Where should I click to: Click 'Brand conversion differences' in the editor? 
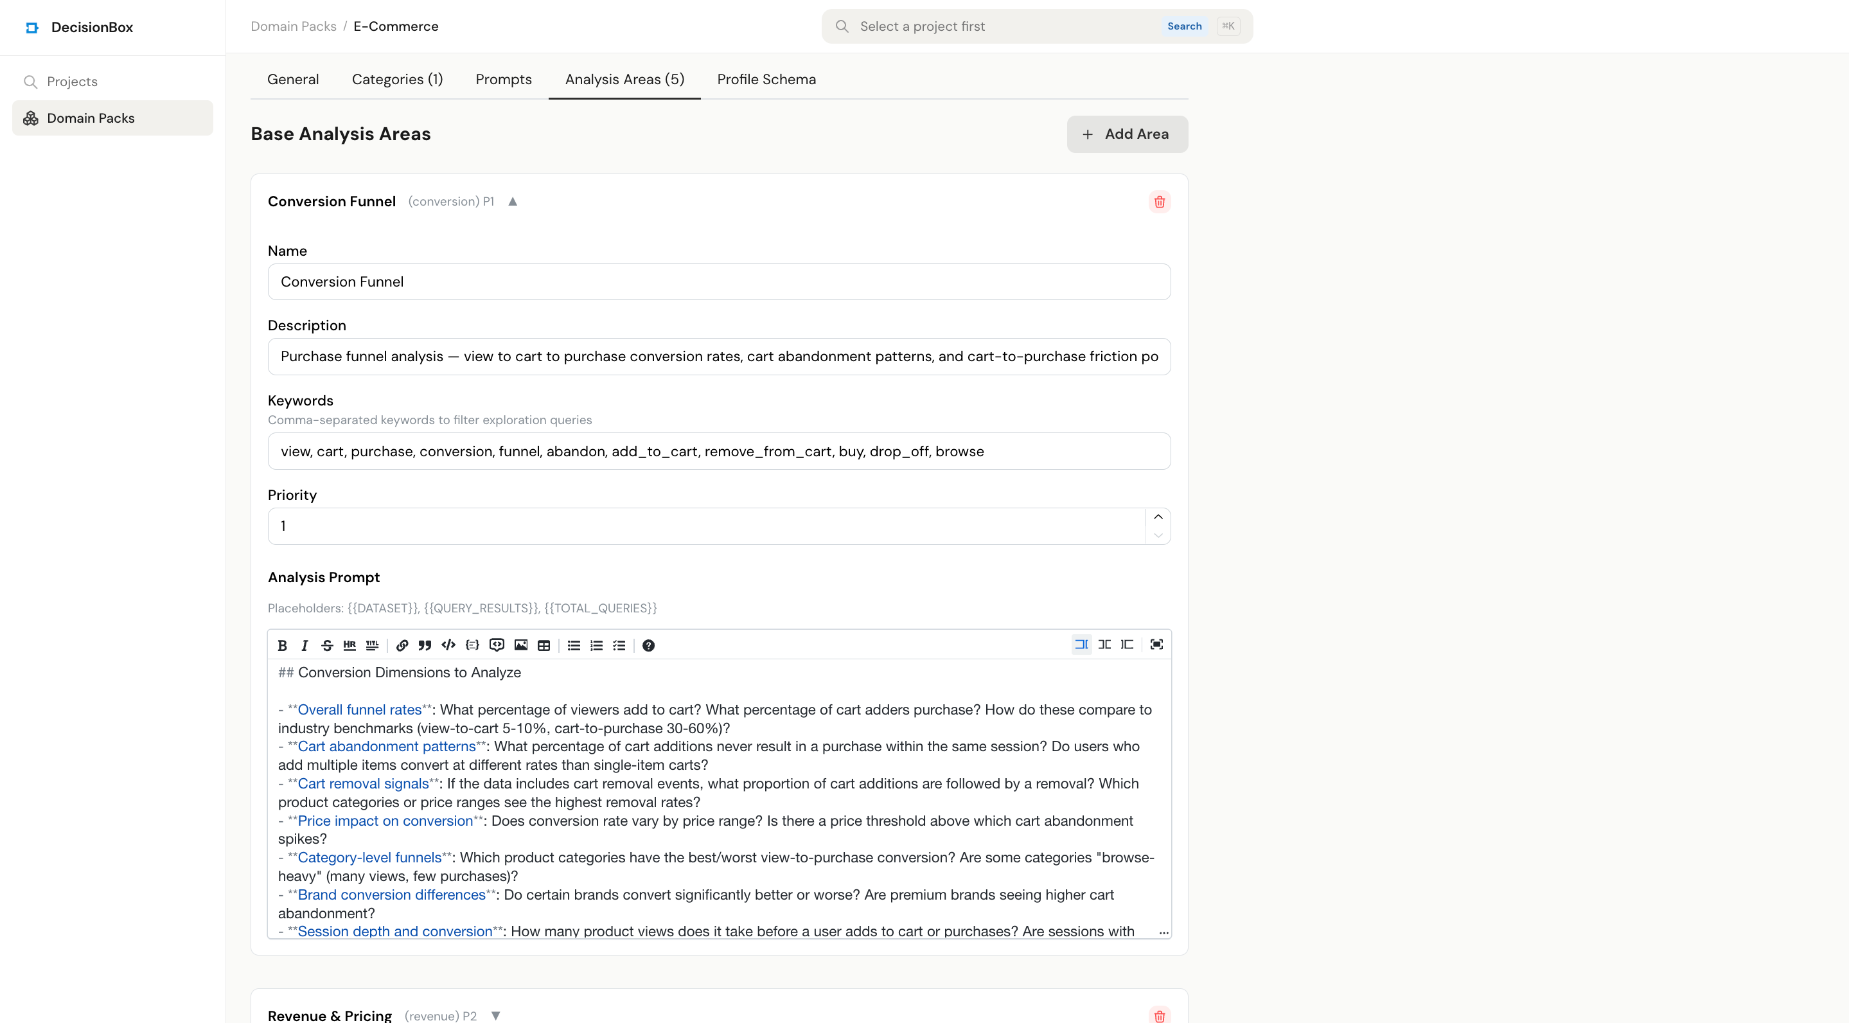pos(391,895)
